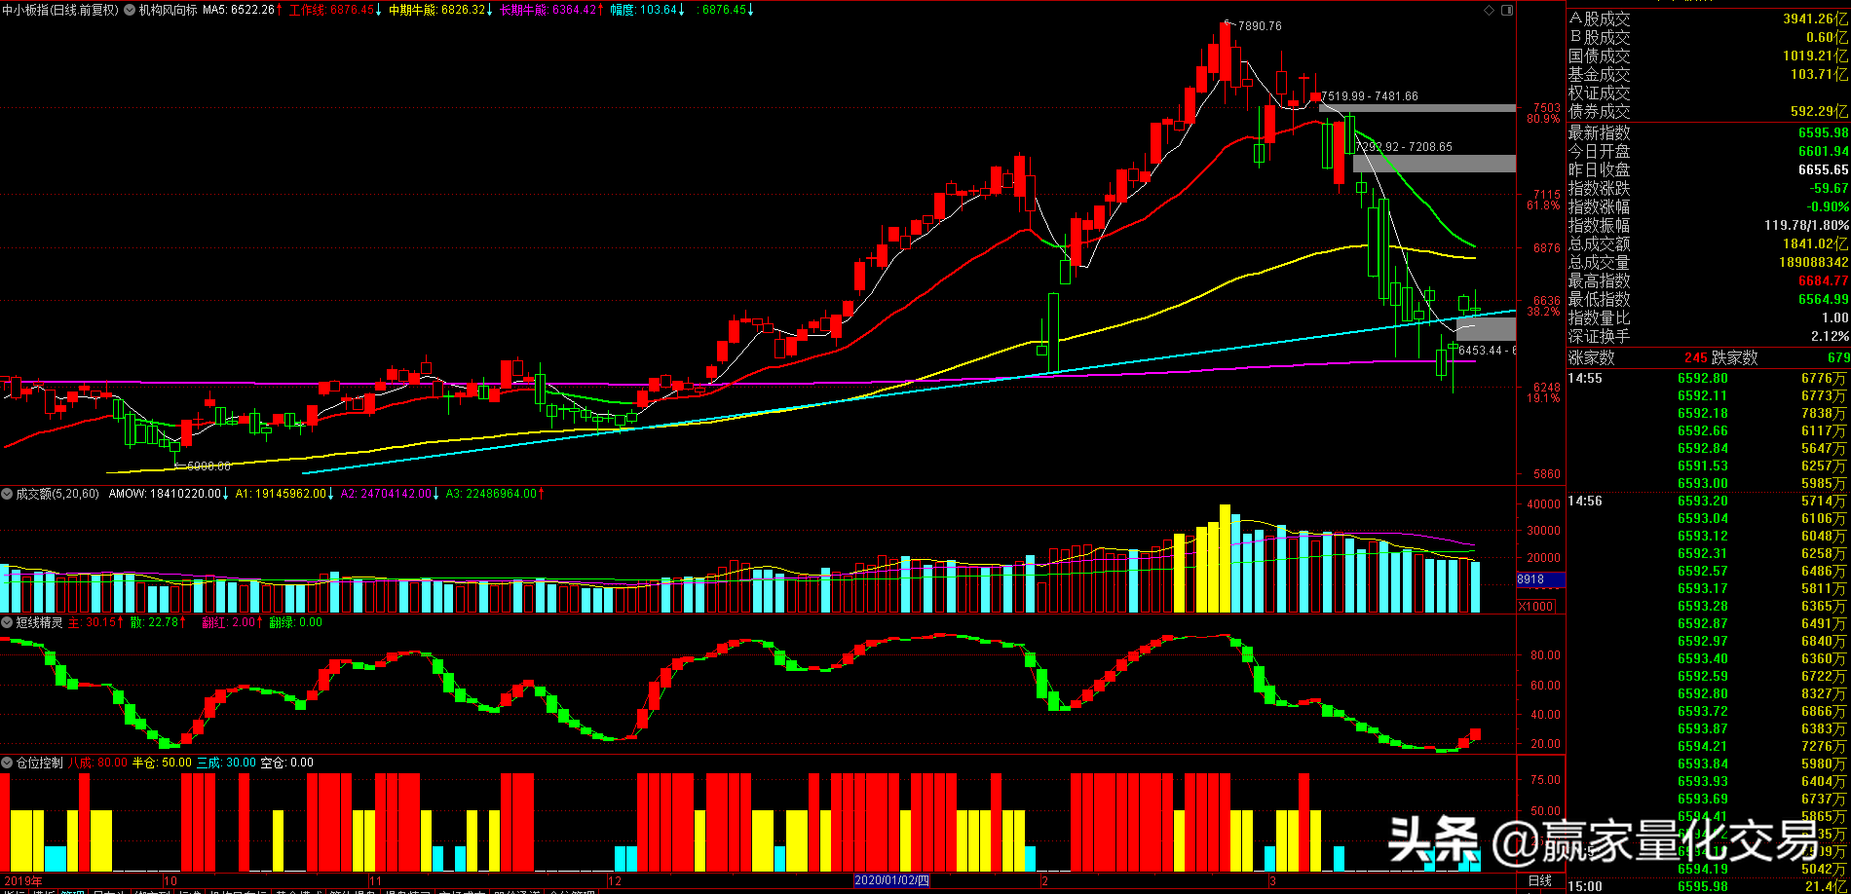Click the 日线 period button
The height and width of the screenshot is (894, 1851).
coord(1540,880)
